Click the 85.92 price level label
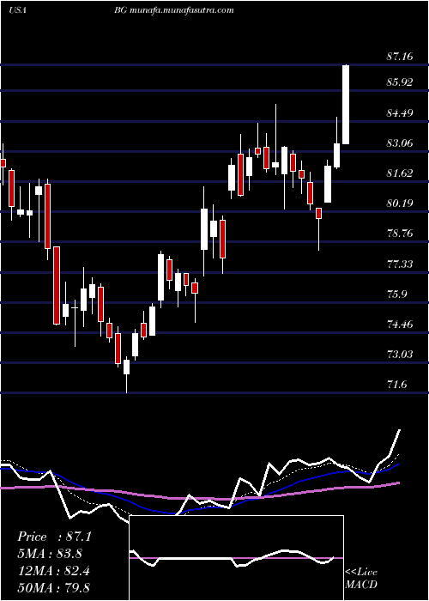Image resolution: width=429 pixels, height=601 pixels. [x=400, y=82]
